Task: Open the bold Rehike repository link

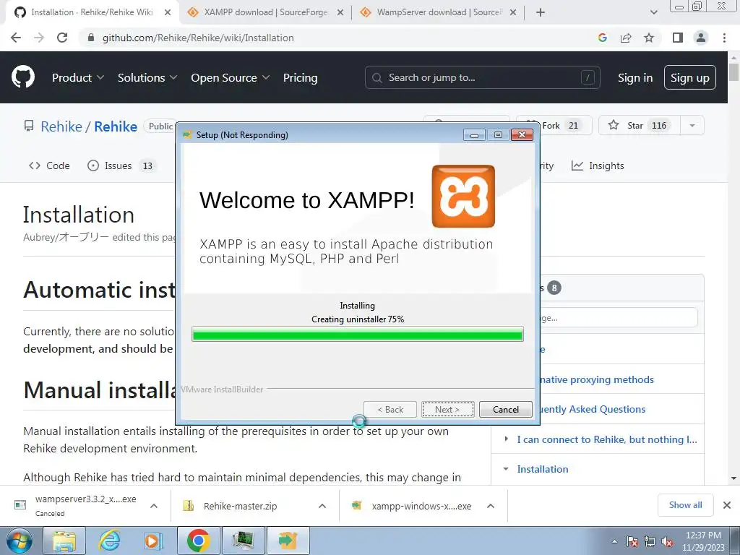Action: pos(116,126)
